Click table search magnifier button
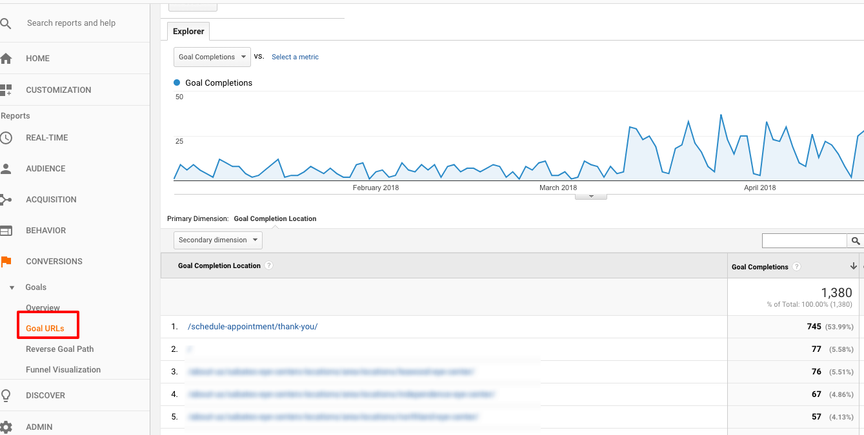 point(856,241)
